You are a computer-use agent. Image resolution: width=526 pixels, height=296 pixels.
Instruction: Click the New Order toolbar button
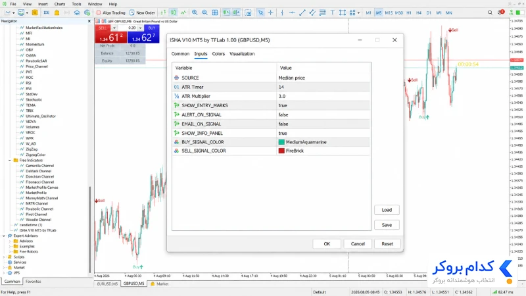pos(142,12)
